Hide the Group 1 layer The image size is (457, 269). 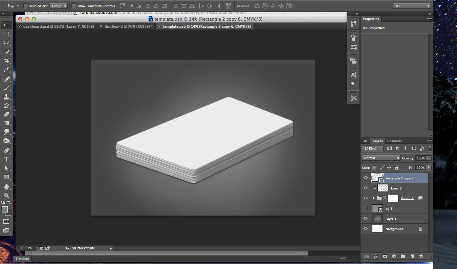tap(366, 198)
